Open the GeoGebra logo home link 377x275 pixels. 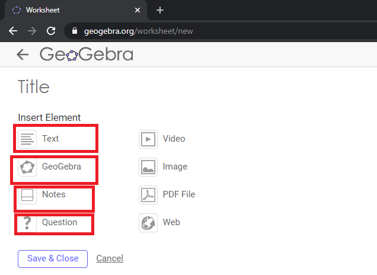coord(87,54)
